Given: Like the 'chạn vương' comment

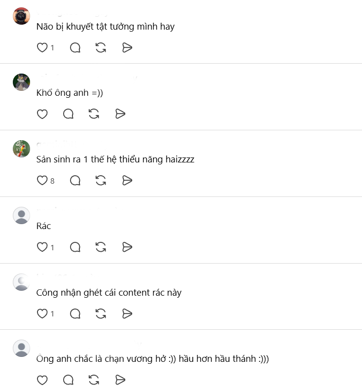Looking at the screenshot, I should pos(42,380).
